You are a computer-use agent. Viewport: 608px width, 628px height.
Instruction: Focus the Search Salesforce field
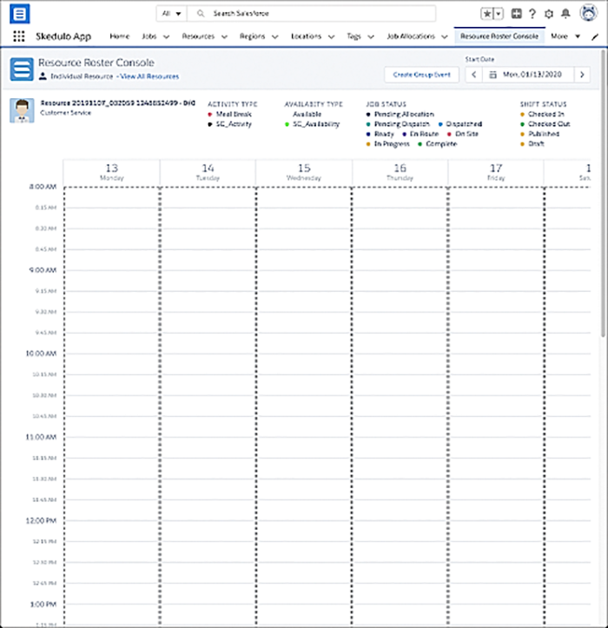[x=312, y=14]
